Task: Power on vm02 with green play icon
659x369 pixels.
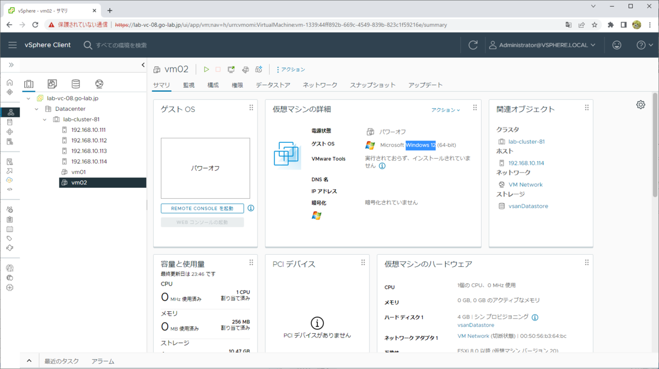Action: point(206,70)
